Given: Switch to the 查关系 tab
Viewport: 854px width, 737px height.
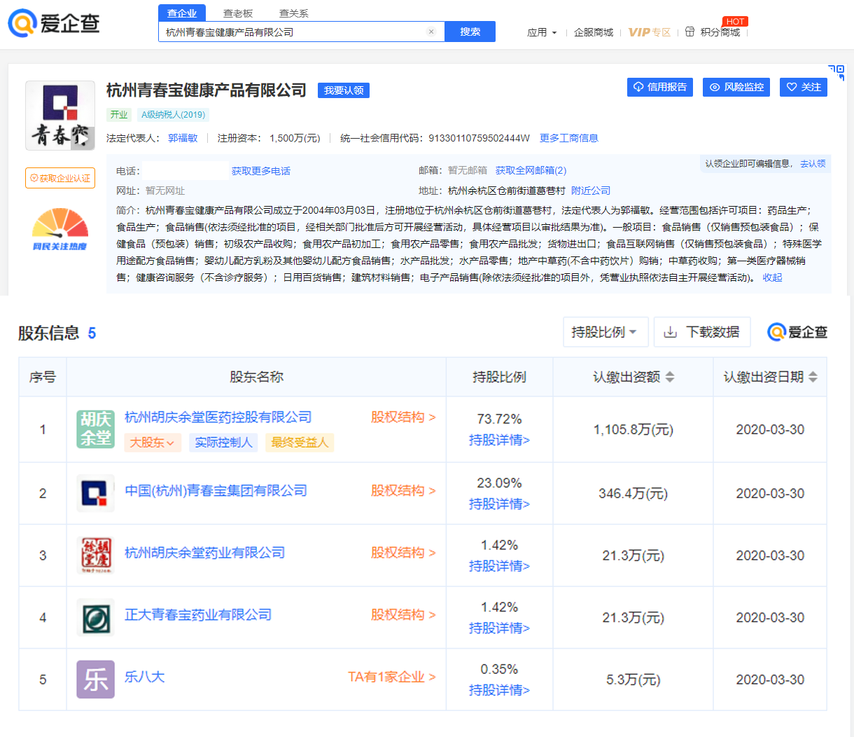Looking at the screenshot, I should (x=293, y=13).
